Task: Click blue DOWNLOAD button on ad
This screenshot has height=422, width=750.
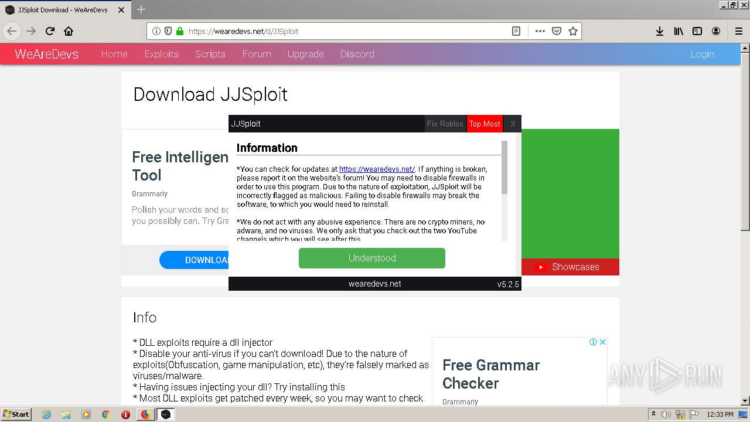Action: pyautogui.click(x=194, y=260)
